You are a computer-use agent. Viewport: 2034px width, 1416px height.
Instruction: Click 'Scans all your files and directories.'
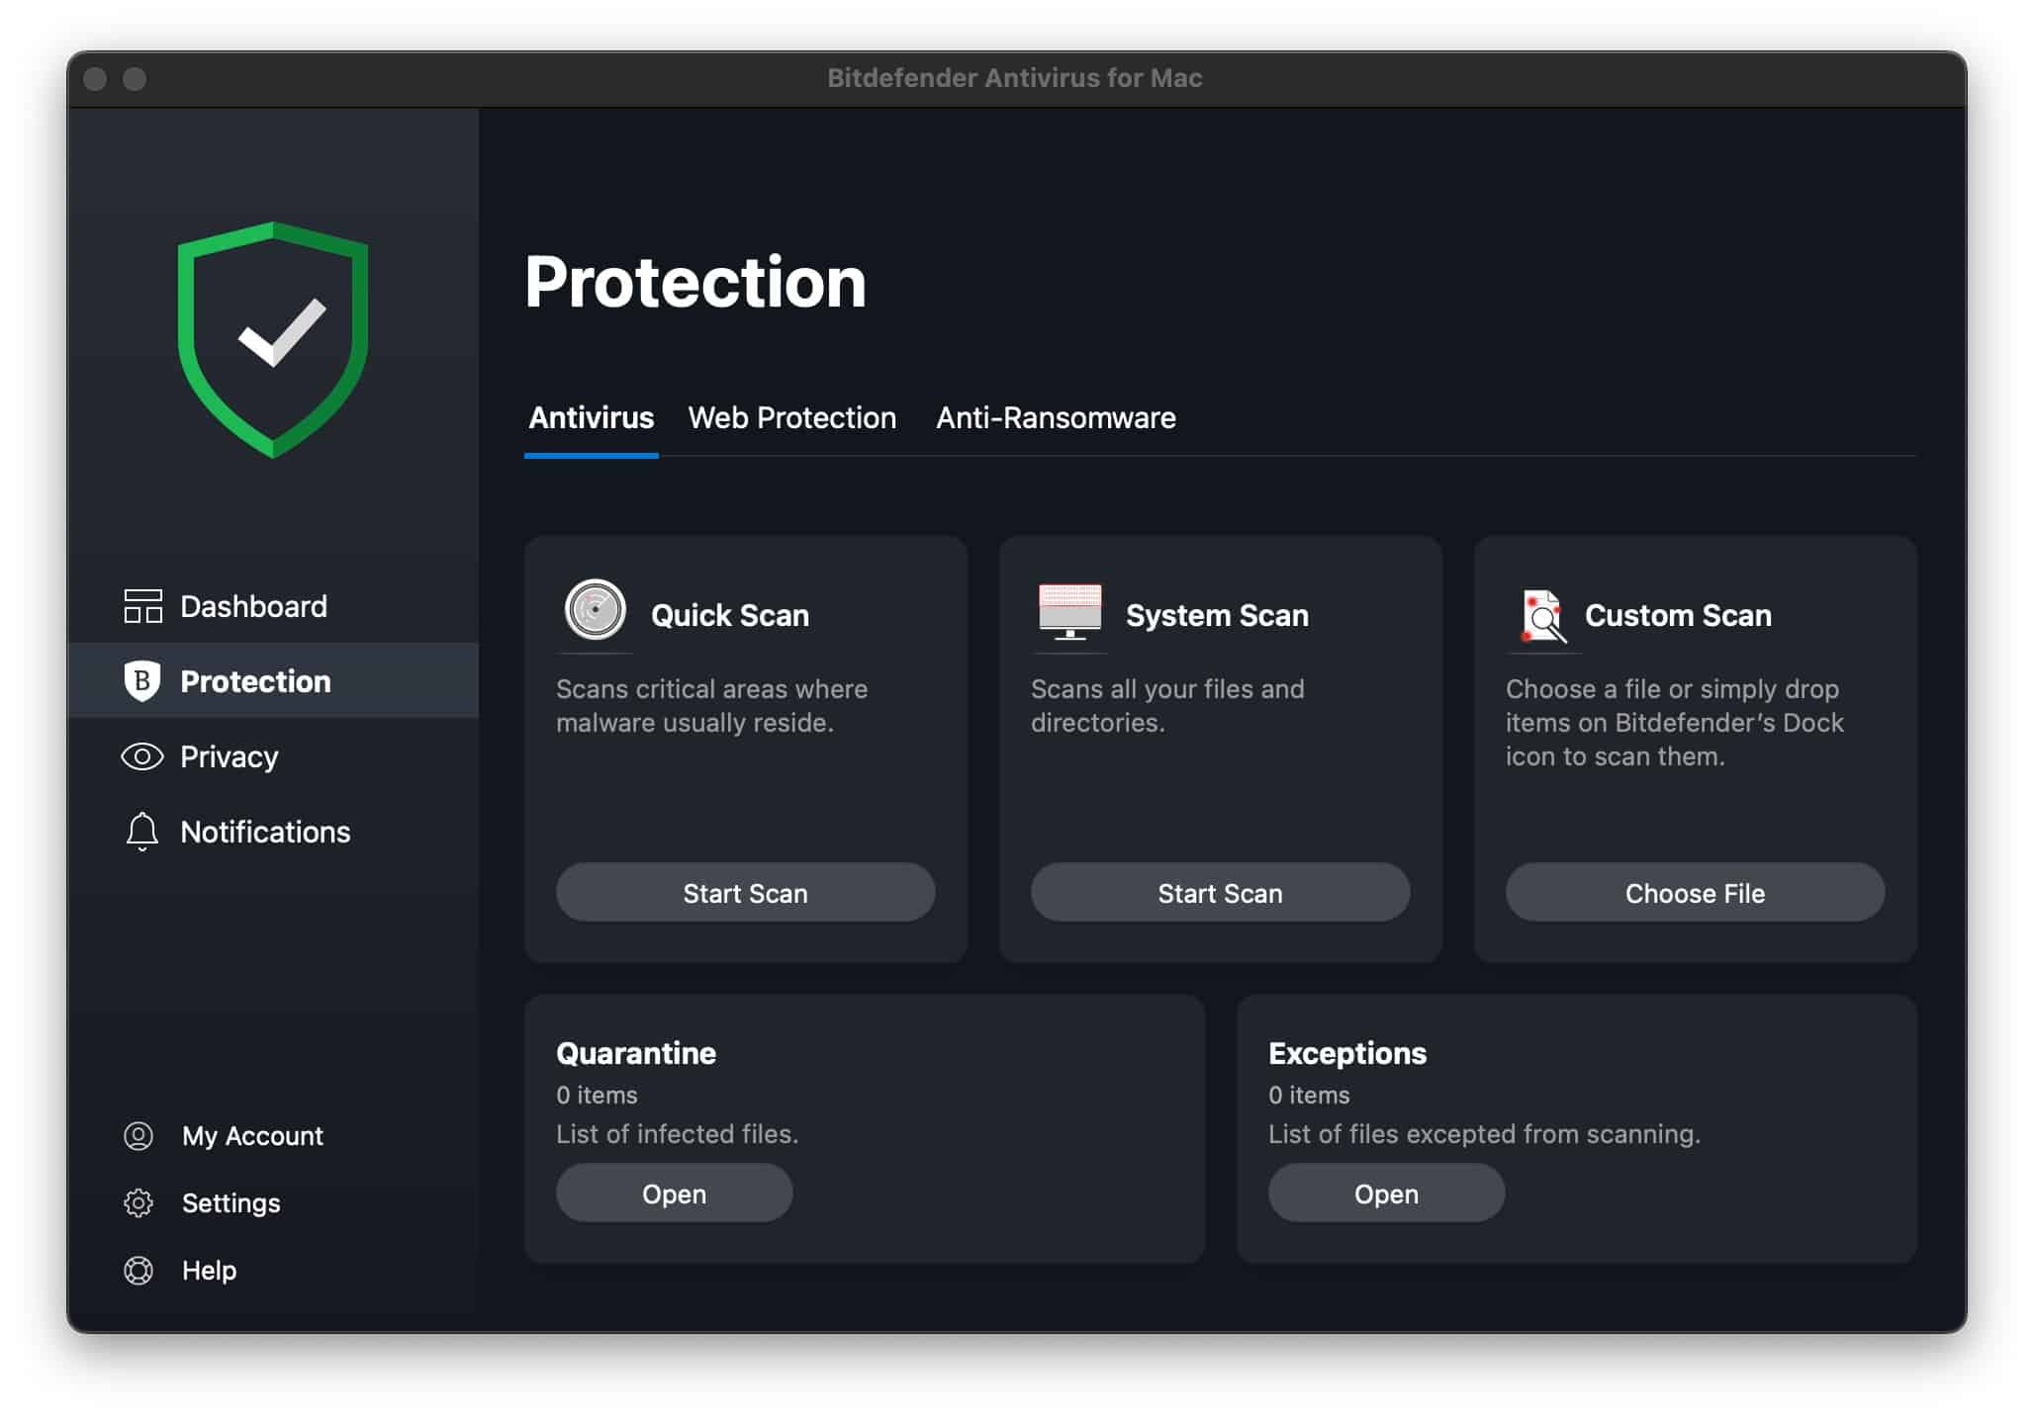[1167, 705]
